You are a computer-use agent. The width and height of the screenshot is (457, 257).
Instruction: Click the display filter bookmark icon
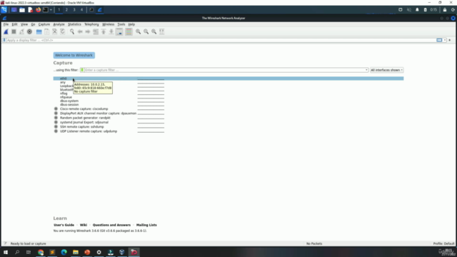point(4,40)
